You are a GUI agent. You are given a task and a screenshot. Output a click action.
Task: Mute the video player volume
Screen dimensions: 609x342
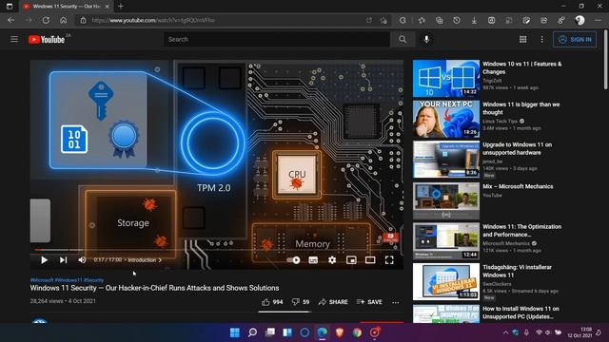pos(82,259)
